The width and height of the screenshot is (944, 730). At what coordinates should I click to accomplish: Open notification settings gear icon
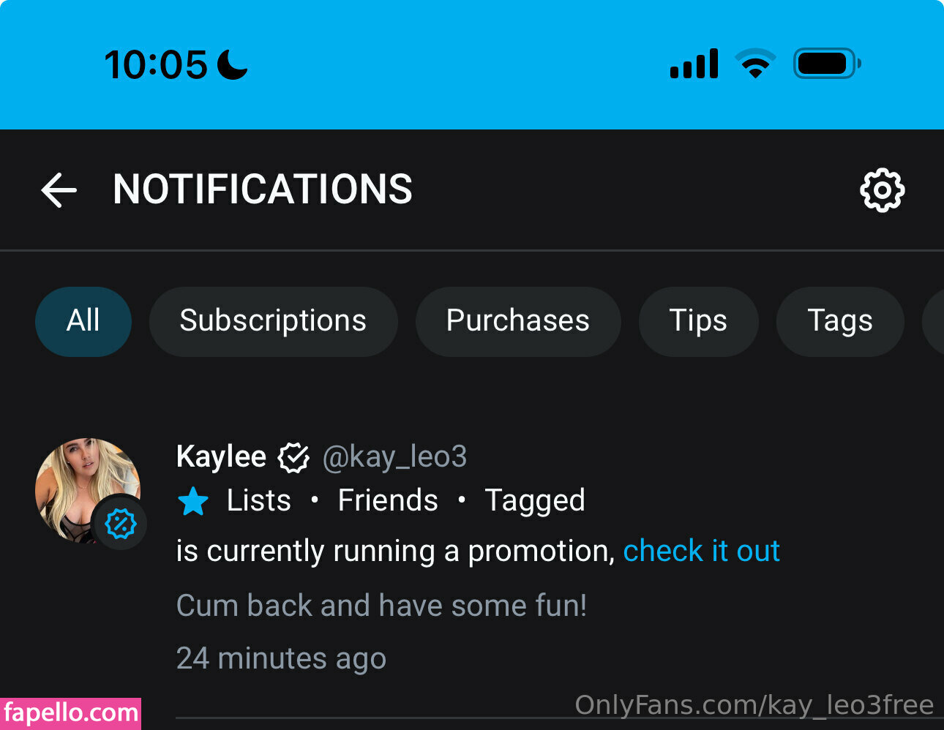tap(882, 190)
